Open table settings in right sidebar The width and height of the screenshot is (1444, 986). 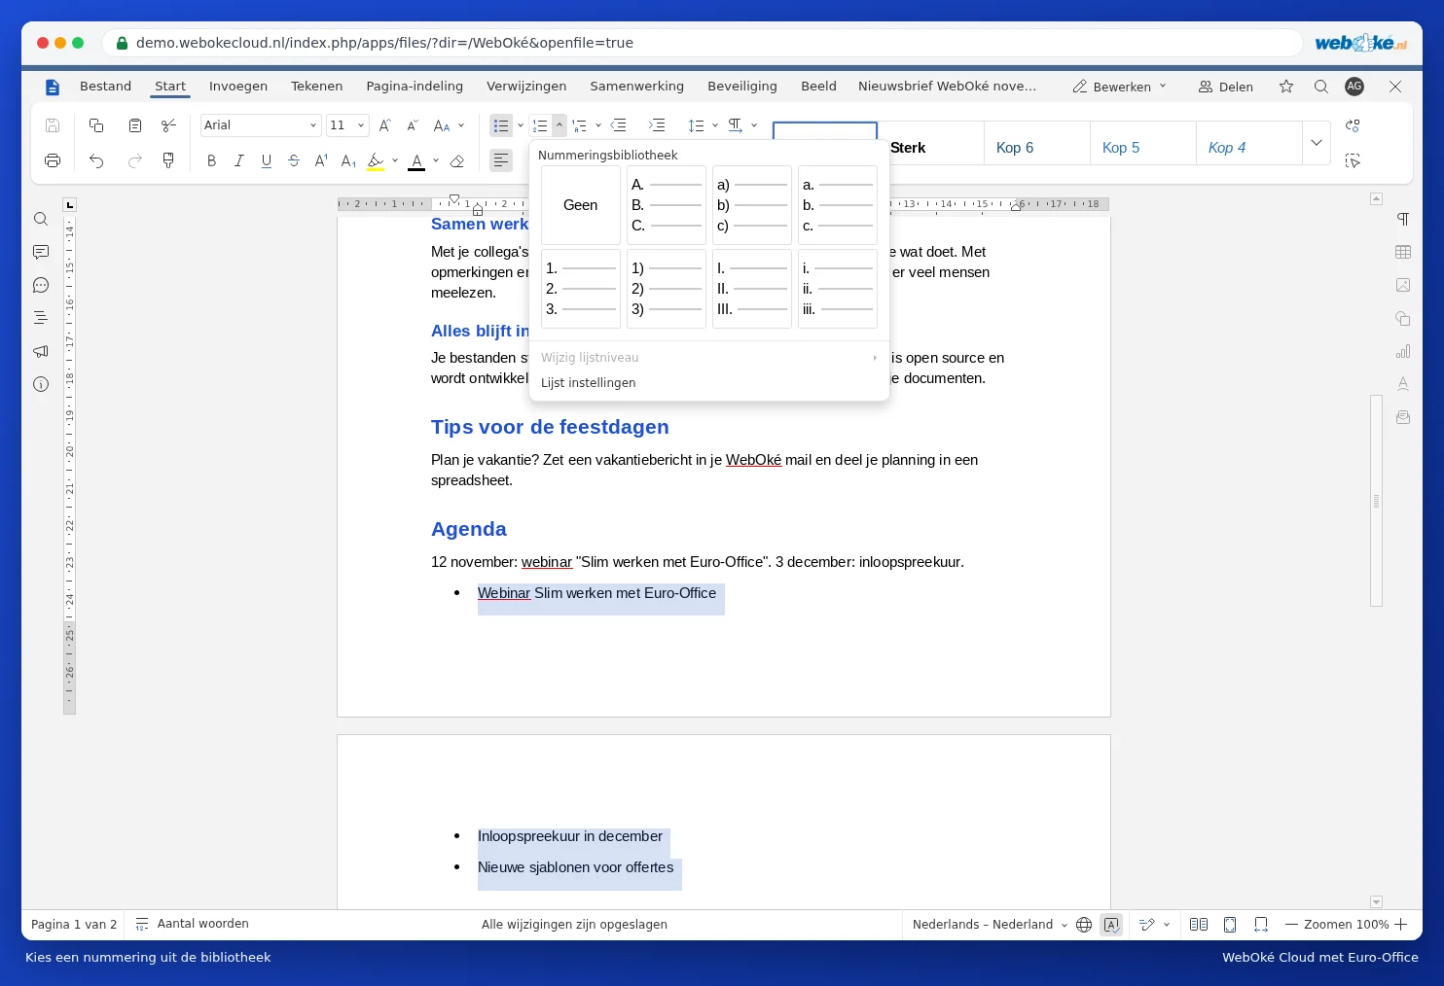[1403, 252]
